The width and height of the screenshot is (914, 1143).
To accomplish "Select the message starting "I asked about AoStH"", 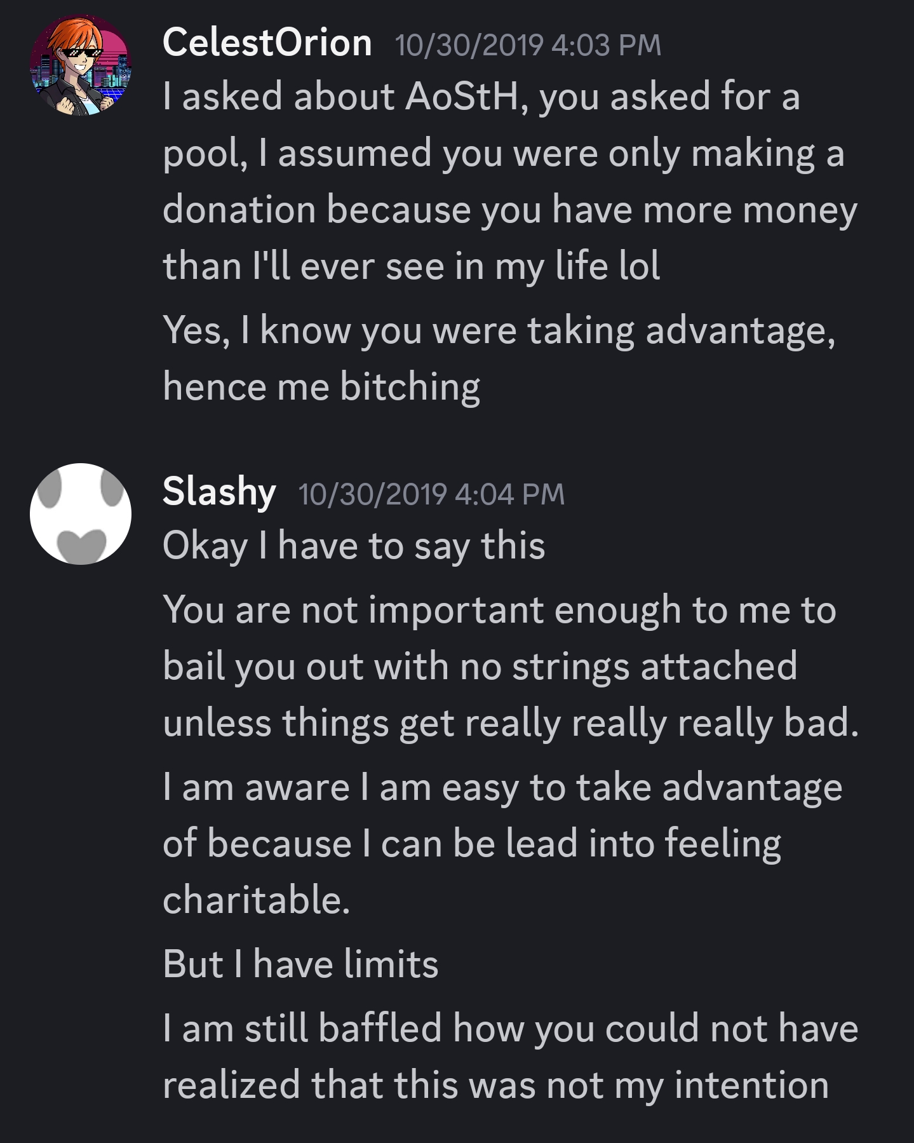I will pyautogui.click(x=480, y=97).
